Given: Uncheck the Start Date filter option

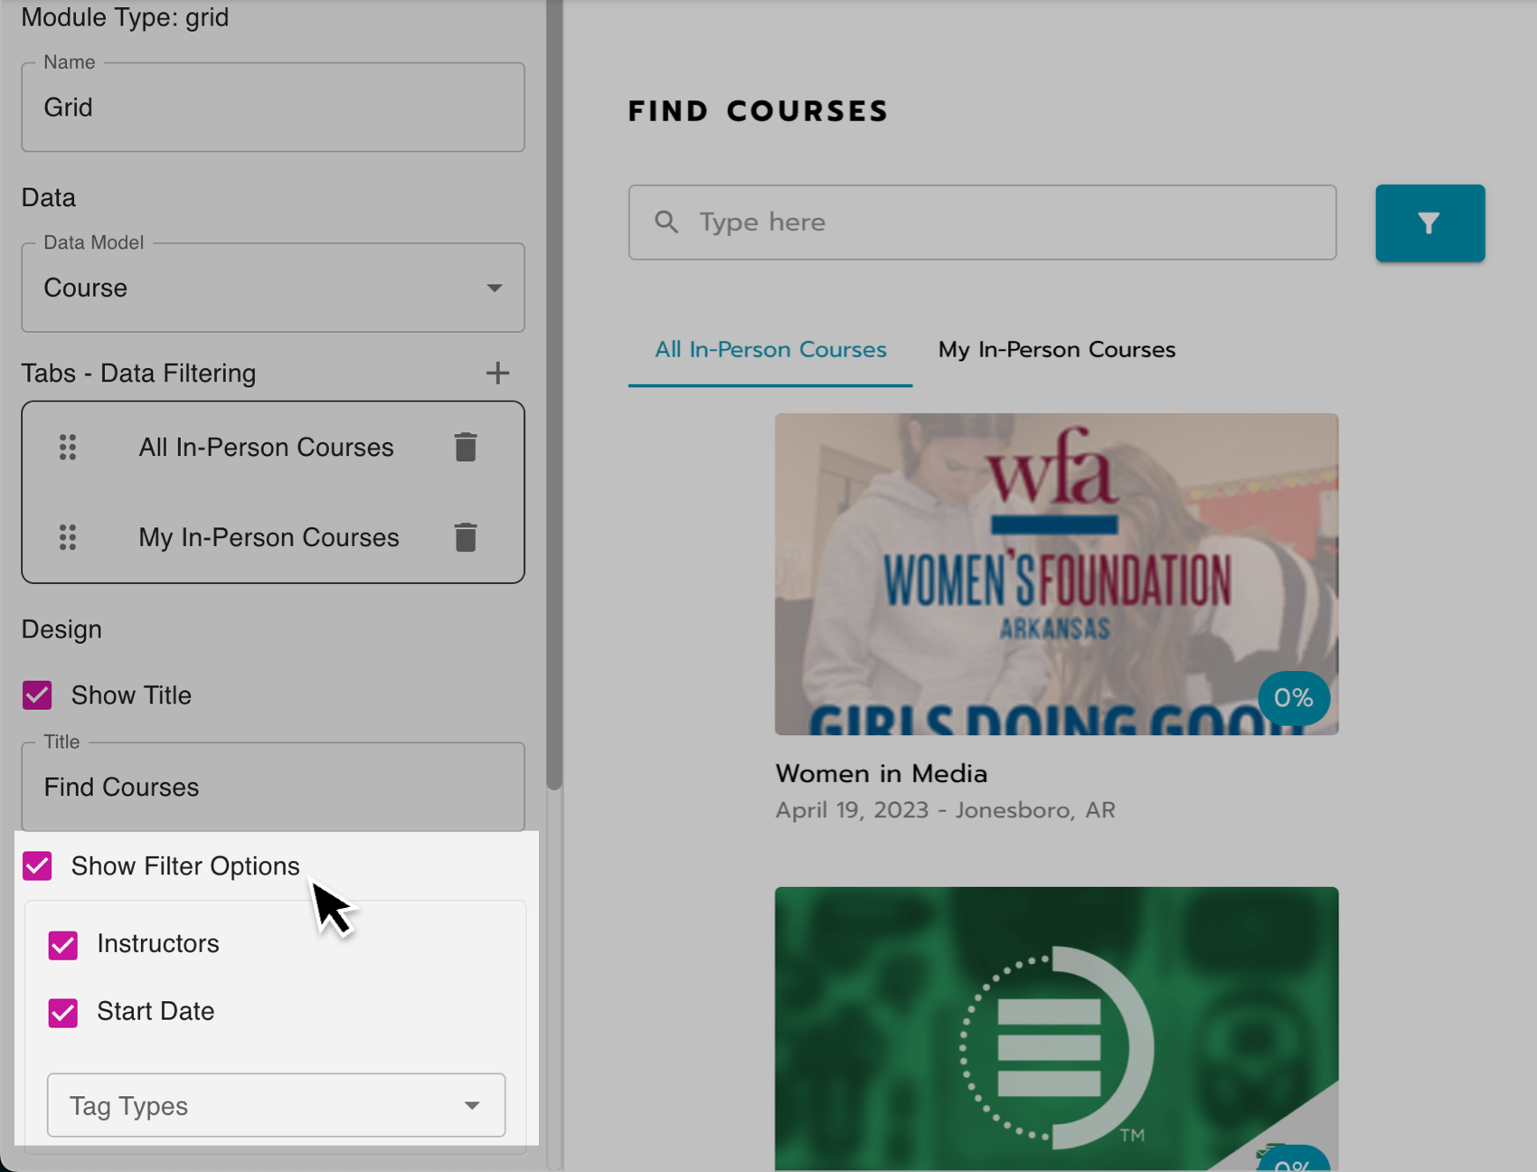Looking at the screenshot, I should (x=63, y=1013).
